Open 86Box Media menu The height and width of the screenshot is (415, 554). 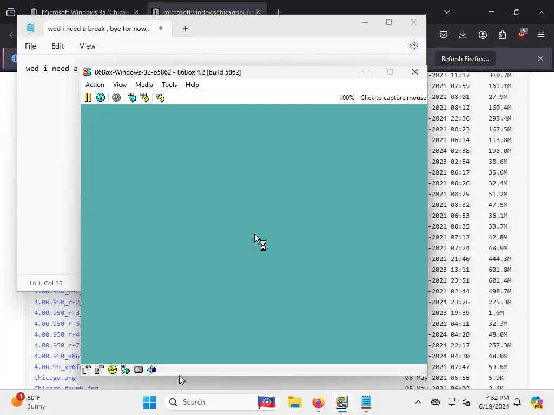tap(144, 85)
